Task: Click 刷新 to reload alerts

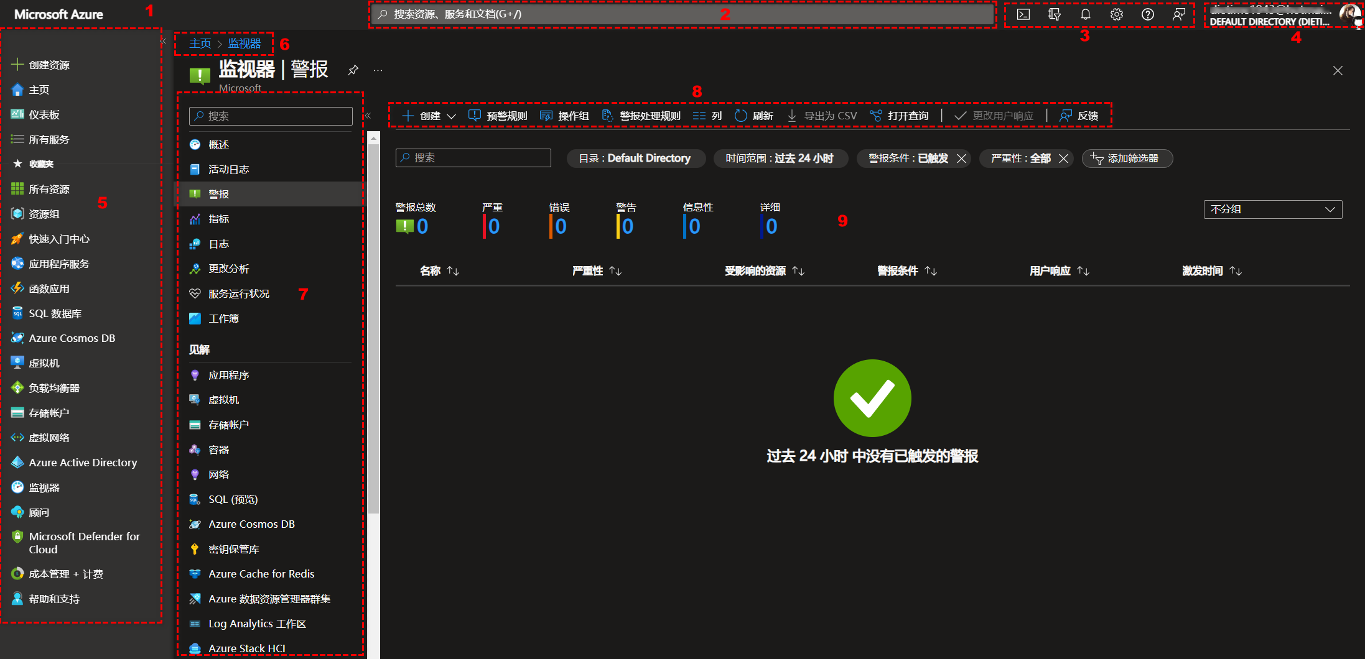Action: pyautogui.click(x=754, y=116)
